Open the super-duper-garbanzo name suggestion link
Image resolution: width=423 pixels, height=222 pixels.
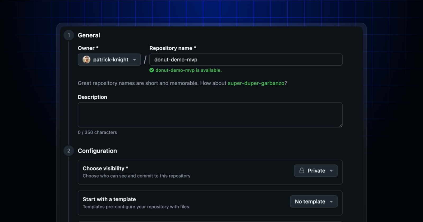[256, 83]
